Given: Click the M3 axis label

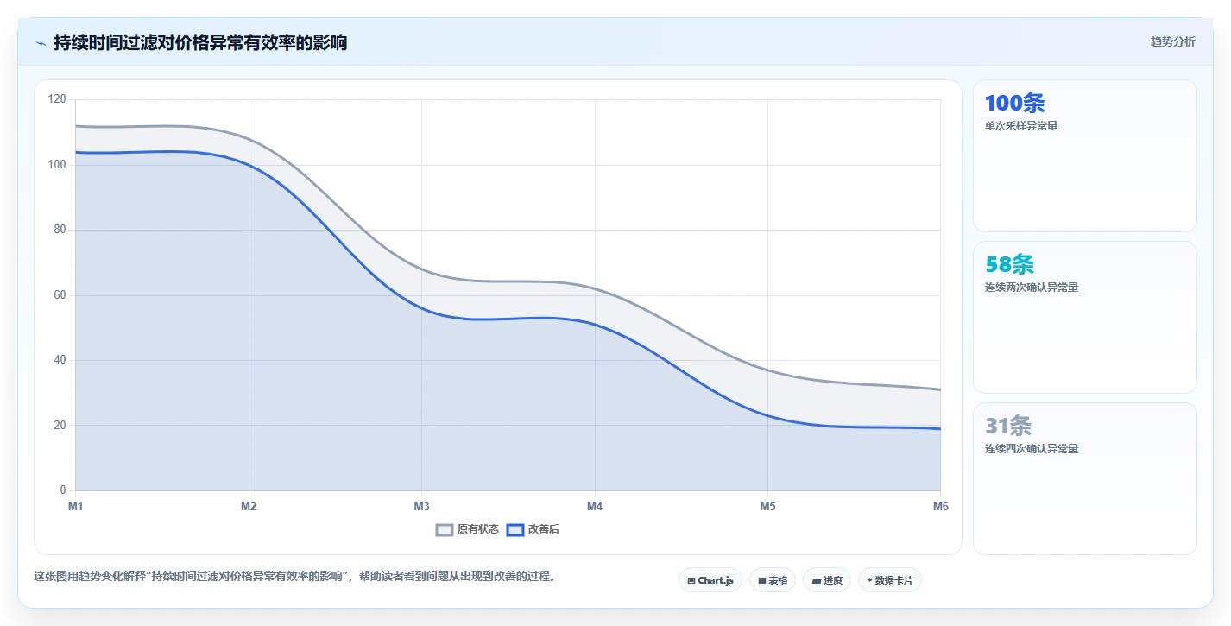Looking at the screenshot, I should point(421,507).
